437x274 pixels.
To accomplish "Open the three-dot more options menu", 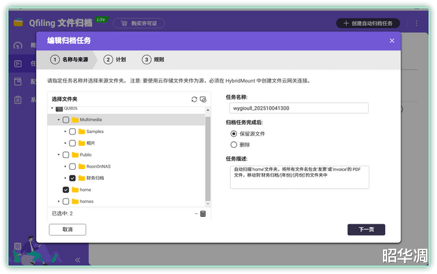I will click(416, 23).
